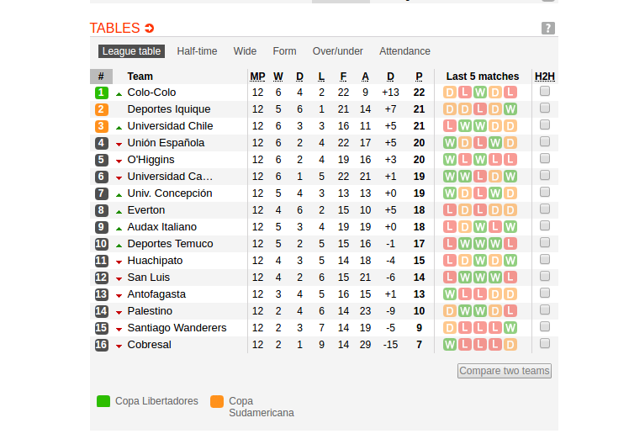Select the H2H checkbox for Cobresal
Image resolution: width=629 pixels, height=439 pixels.
coord(545,344)
